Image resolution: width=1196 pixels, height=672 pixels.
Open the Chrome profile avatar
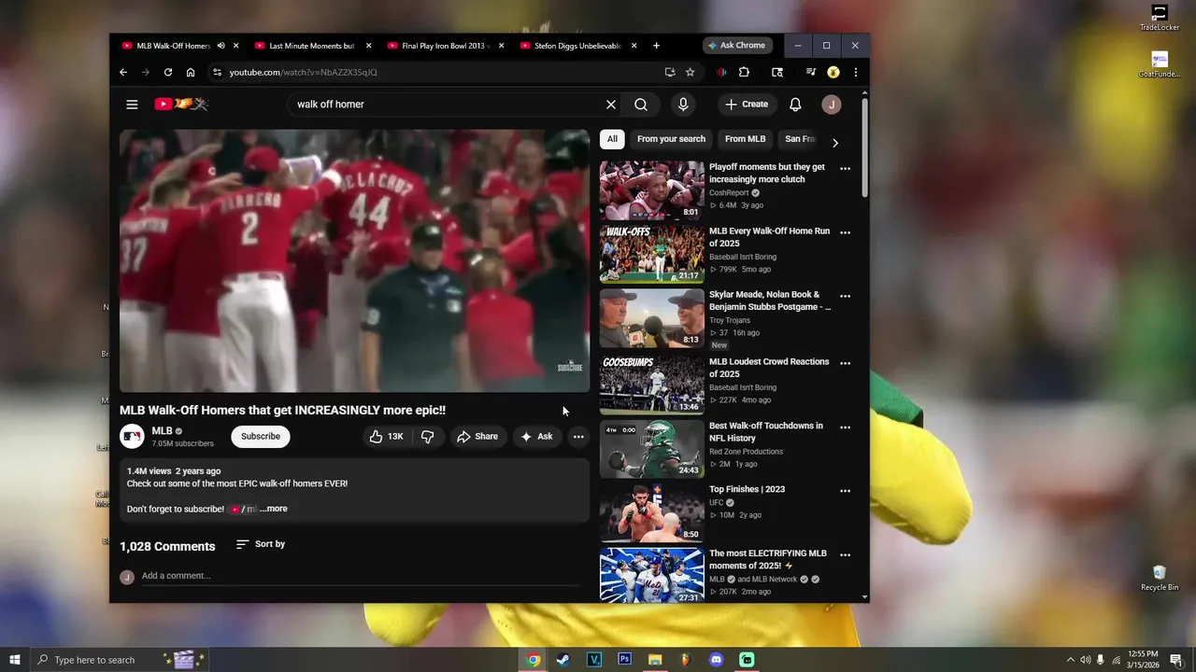click(x=833, y=72)
